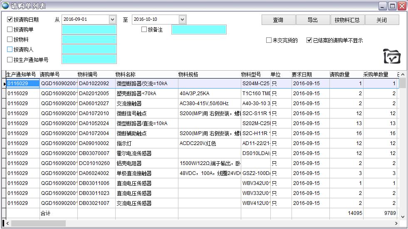Enable the 按备注 filter checkbox
This screenshot has width=408, height=229.
[x=144, y=30]
